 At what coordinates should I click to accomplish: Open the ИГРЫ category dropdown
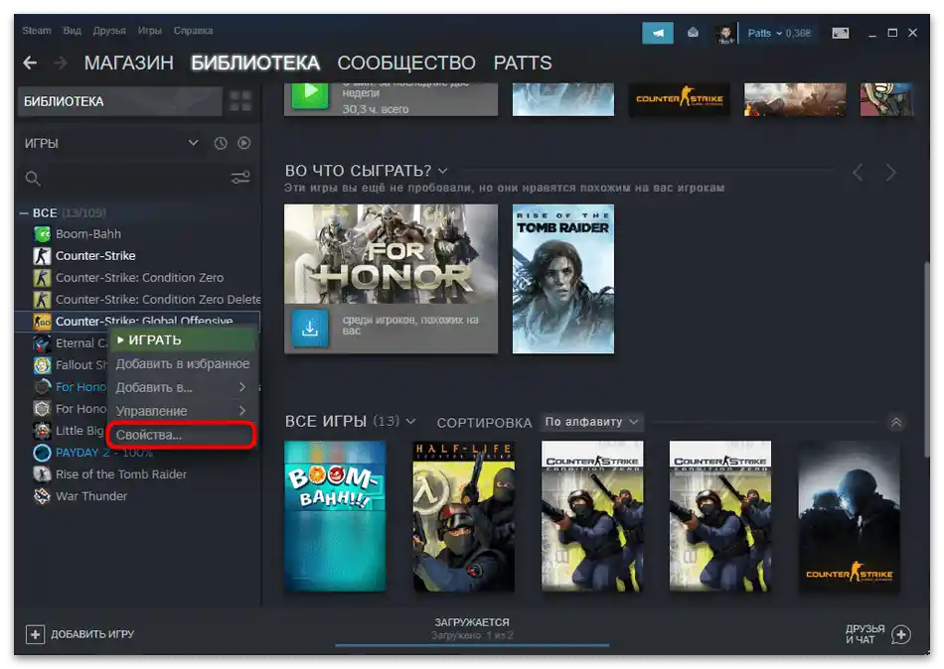(x=193, y=143)
